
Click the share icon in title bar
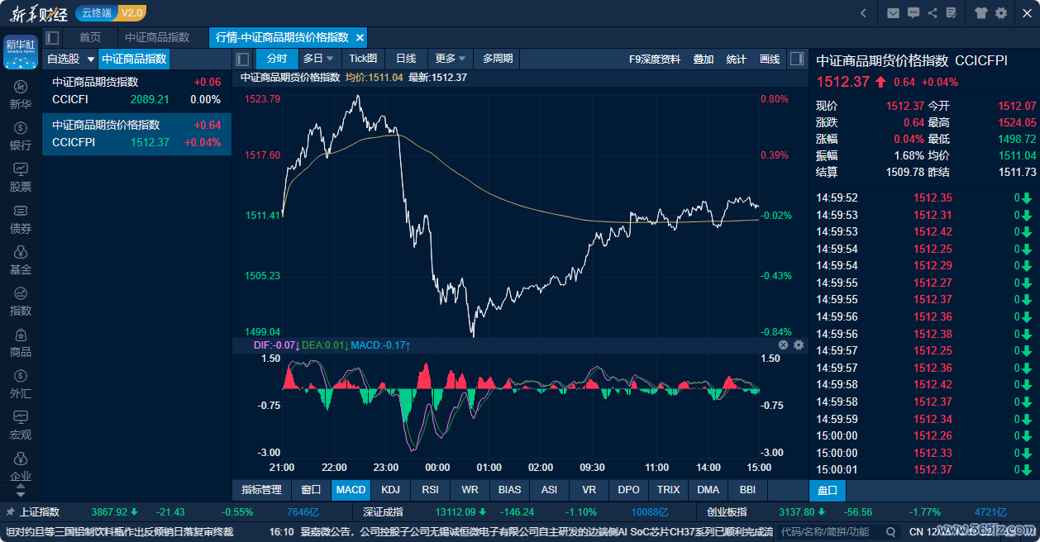coord(933,13)
